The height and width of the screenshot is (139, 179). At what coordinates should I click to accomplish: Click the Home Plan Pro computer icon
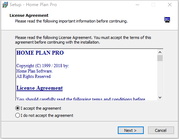pos(167,20)
